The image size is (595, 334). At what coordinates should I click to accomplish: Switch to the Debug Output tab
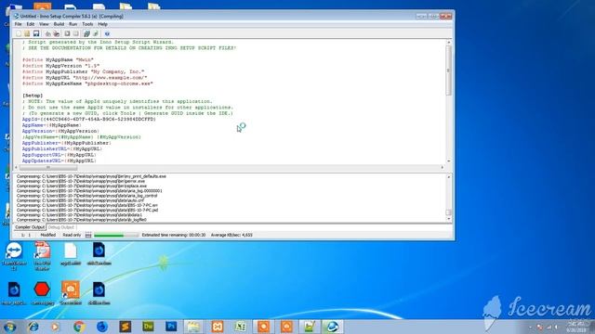click(x=60, y=227)
